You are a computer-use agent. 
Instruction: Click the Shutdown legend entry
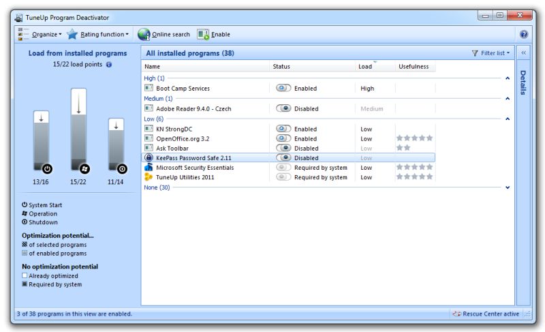(x=40, y=222)
